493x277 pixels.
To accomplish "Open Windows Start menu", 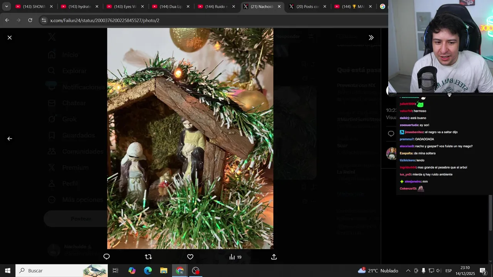I will pyautogui.click(x=8, y=270).
